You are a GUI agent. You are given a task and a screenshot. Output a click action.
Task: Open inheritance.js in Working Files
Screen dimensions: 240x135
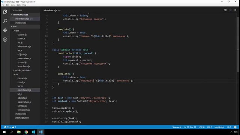pos(25,19)
